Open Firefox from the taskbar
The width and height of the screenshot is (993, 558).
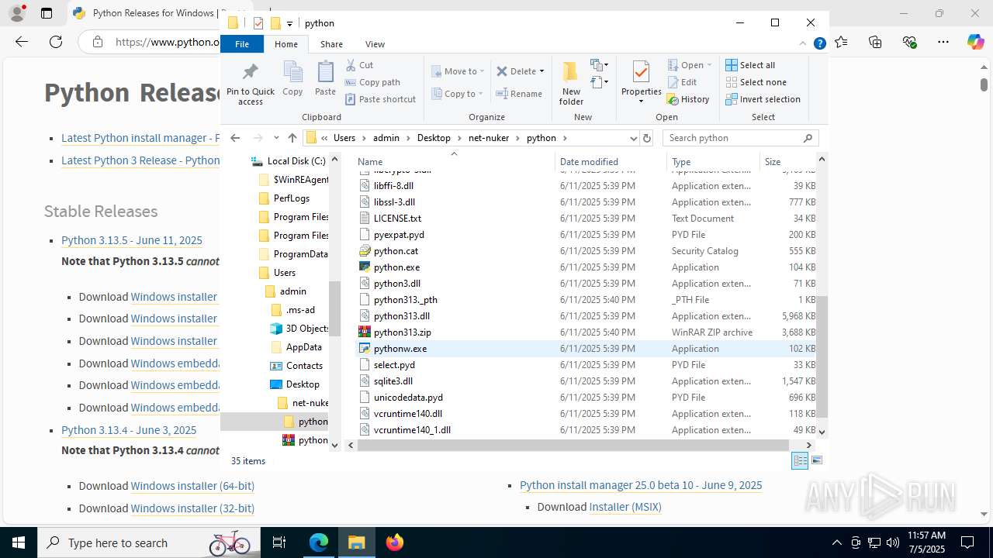pos(395,542)
